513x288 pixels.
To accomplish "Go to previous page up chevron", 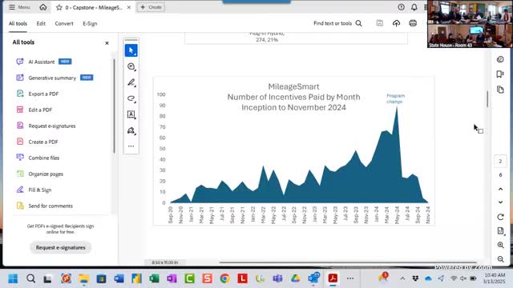I will (500, 189).
